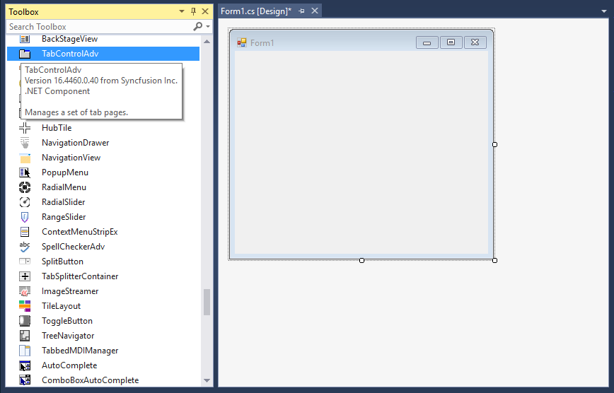
Task: Pick the ComboBoxAutoComplete label
Action: tap(91, 380)
